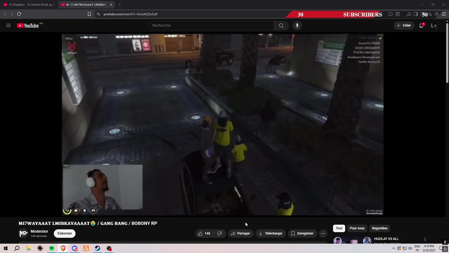Open the Windows Start menu

[x=6, y=248]
